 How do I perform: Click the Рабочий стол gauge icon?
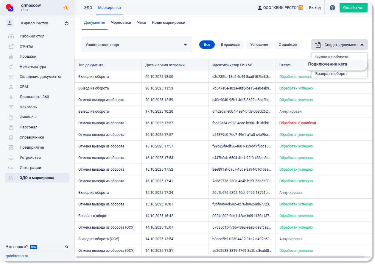11,36
